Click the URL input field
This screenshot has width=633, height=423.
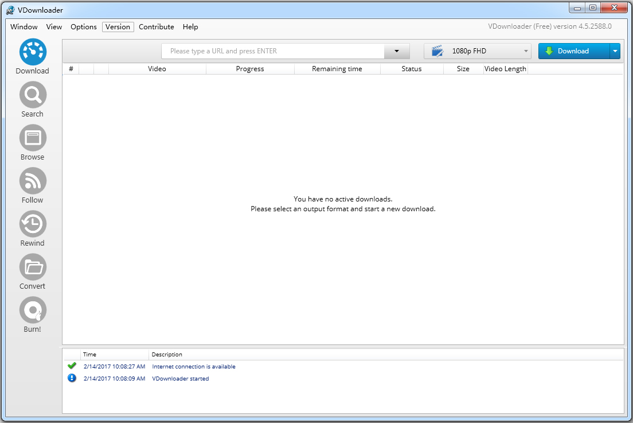pos(275,51)
